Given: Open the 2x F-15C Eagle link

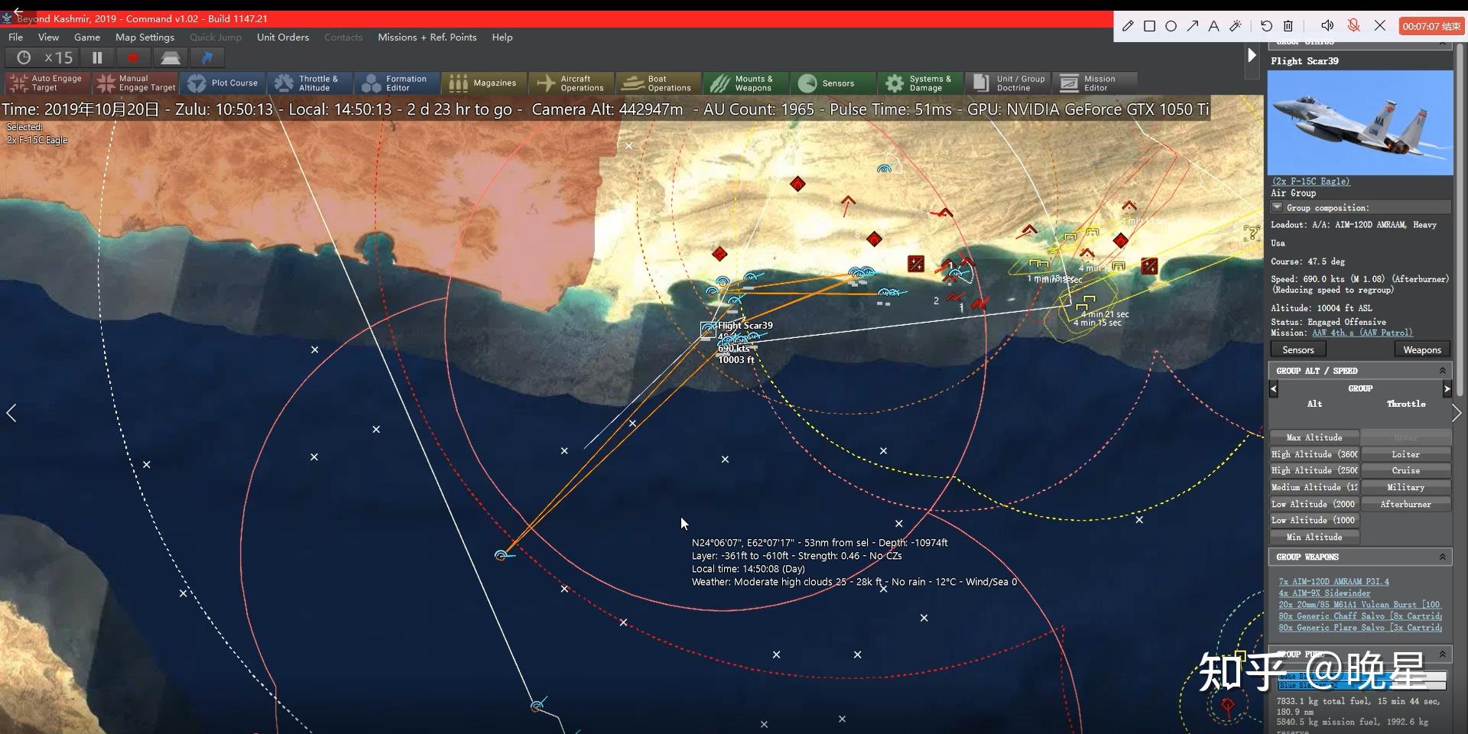Looking at the screenshot, I should click(1311, 181).
